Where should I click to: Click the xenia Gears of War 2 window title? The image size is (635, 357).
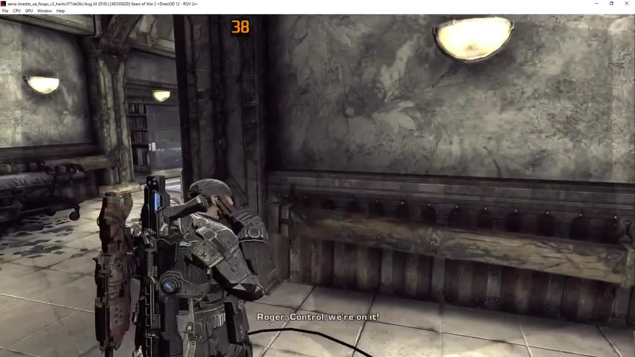103,4
